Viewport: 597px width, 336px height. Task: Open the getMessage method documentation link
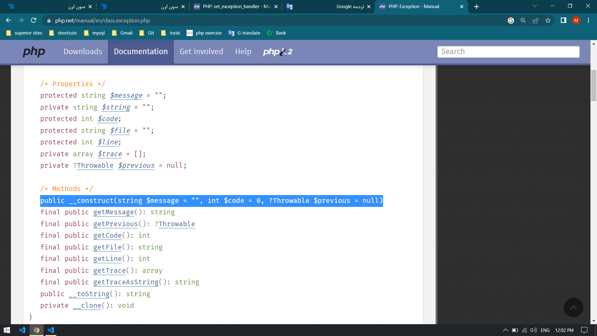(113, 212)
